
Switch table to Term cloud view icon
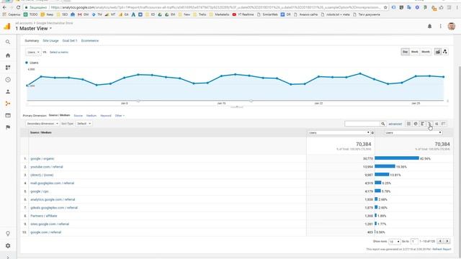437,124
